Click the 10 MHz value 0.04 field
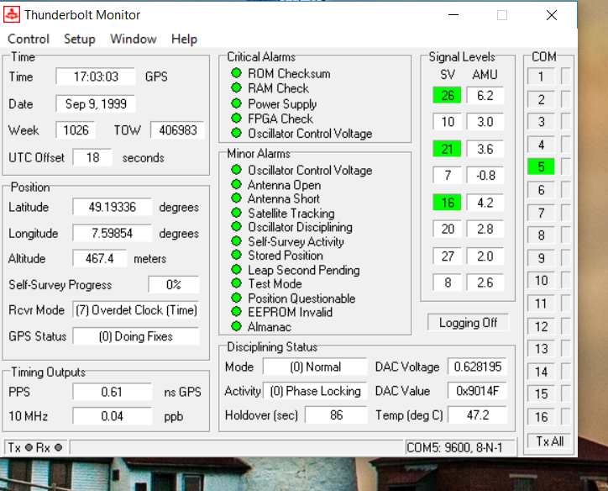This screenshot has height=491, width=608. (112, 416)
